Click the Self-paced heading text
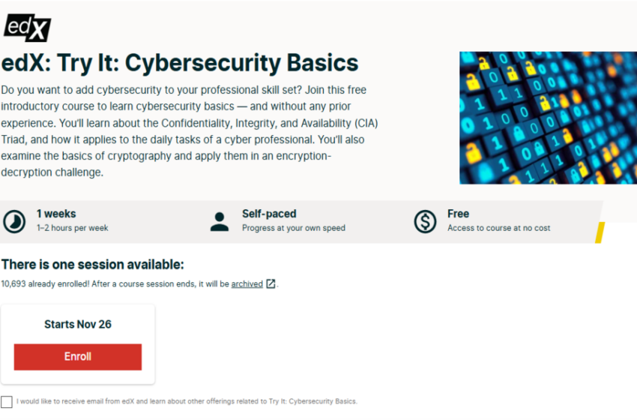The image size is (637, 420). [269, 214]
